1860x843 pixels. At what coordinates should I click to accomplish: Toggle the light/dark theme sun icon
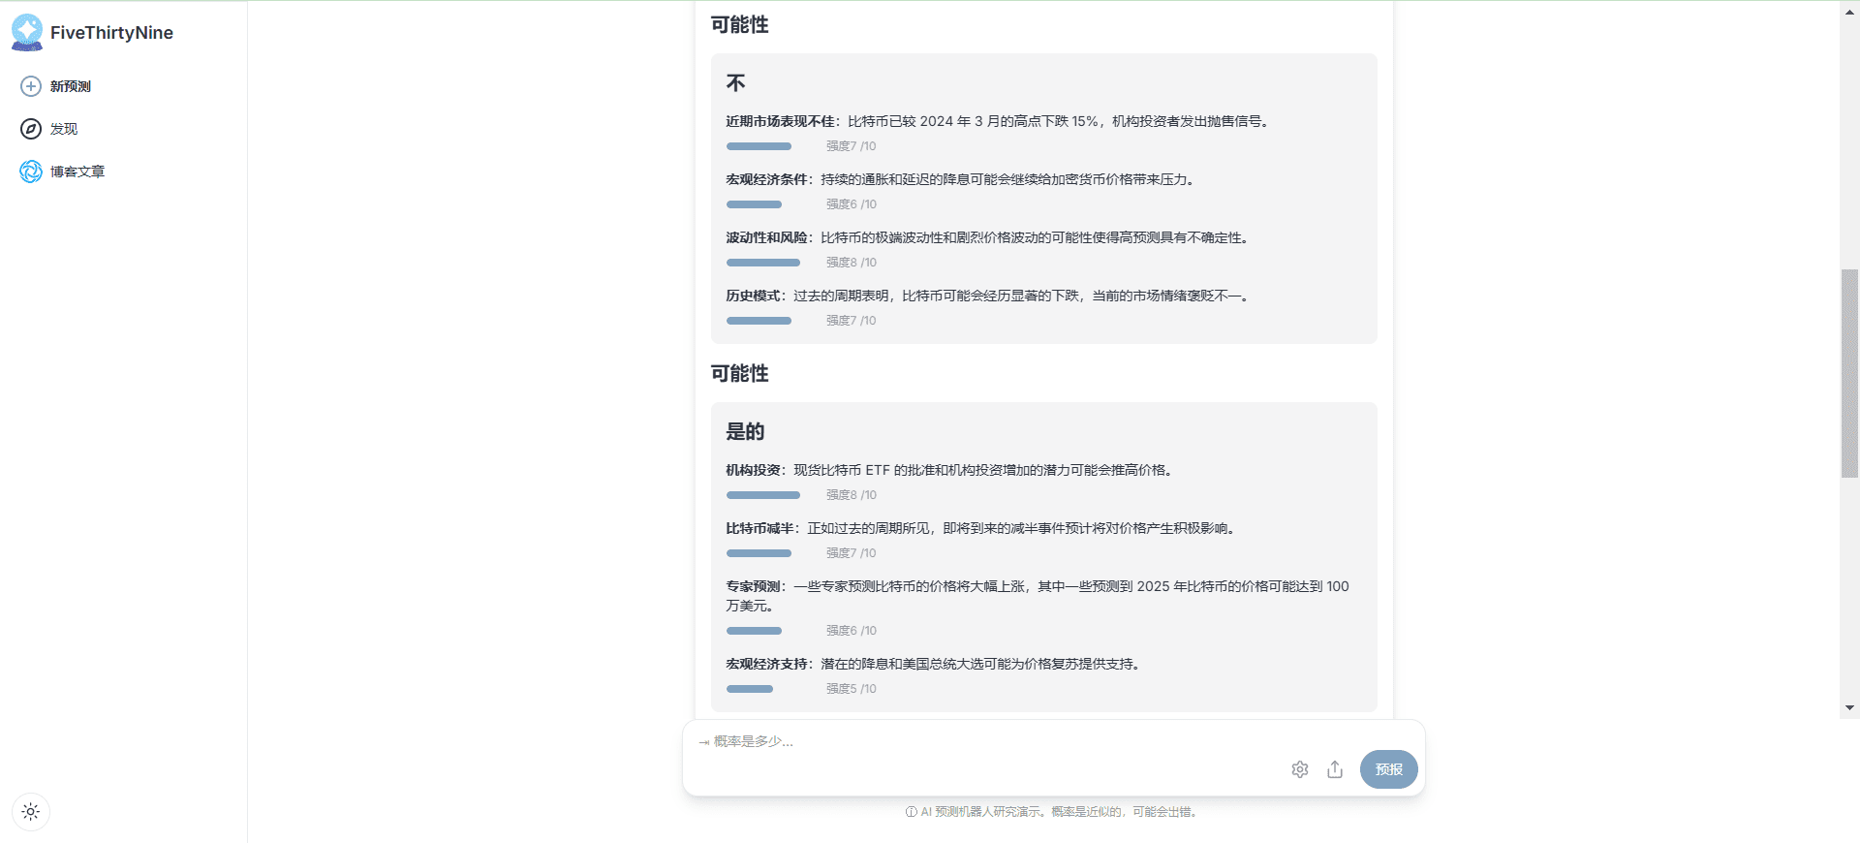click(31, 812)
